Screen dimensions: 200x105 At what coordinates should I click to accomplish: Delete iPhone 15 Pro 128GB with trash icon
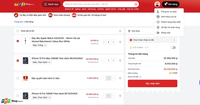[120, 96]
